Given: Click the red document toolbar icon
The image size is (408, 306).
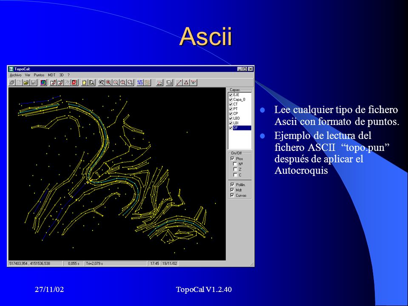Looking at the screenshot, I should [x=75, y=82].
